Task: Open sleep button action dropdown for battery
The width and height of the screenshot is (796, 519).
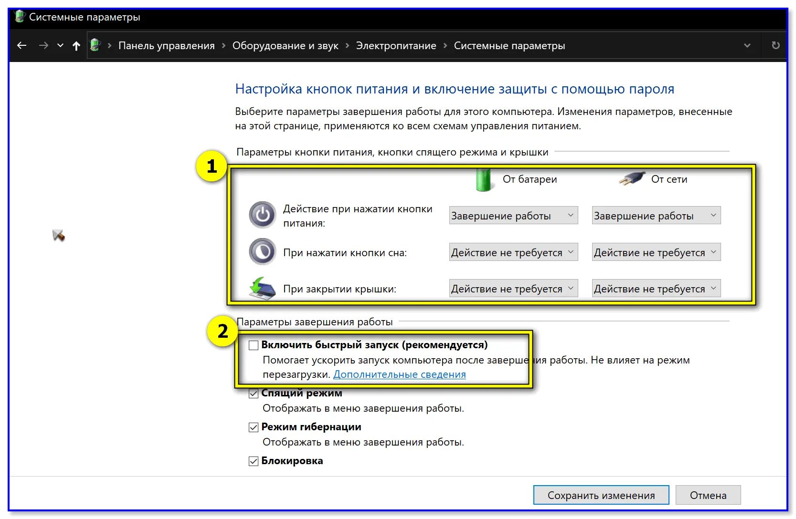Action: (x=513, y=252)
